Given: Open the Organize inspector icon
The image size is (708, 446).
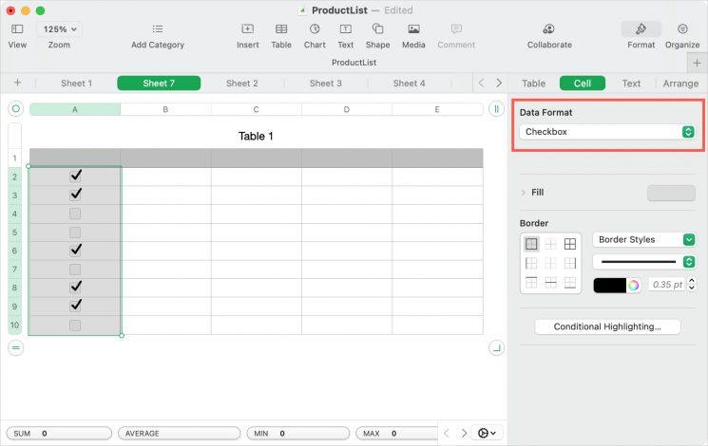Looking at the screenshot, I should [x=682, y=29].
